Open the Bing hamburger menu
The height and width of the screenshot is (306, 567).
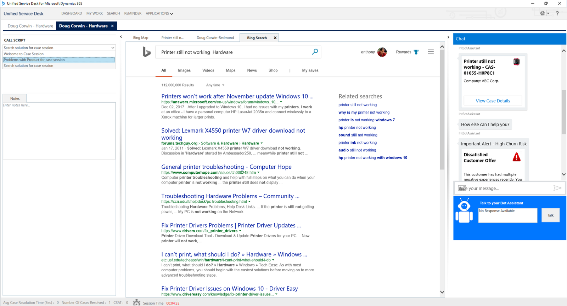(431, 52)
